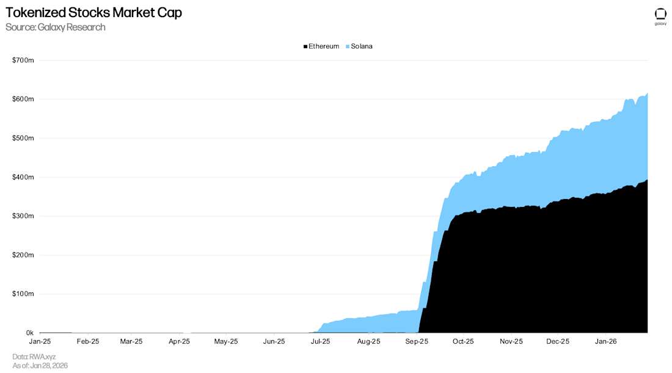
Task: Click the $300m axis label
Action: click(23, 216)
